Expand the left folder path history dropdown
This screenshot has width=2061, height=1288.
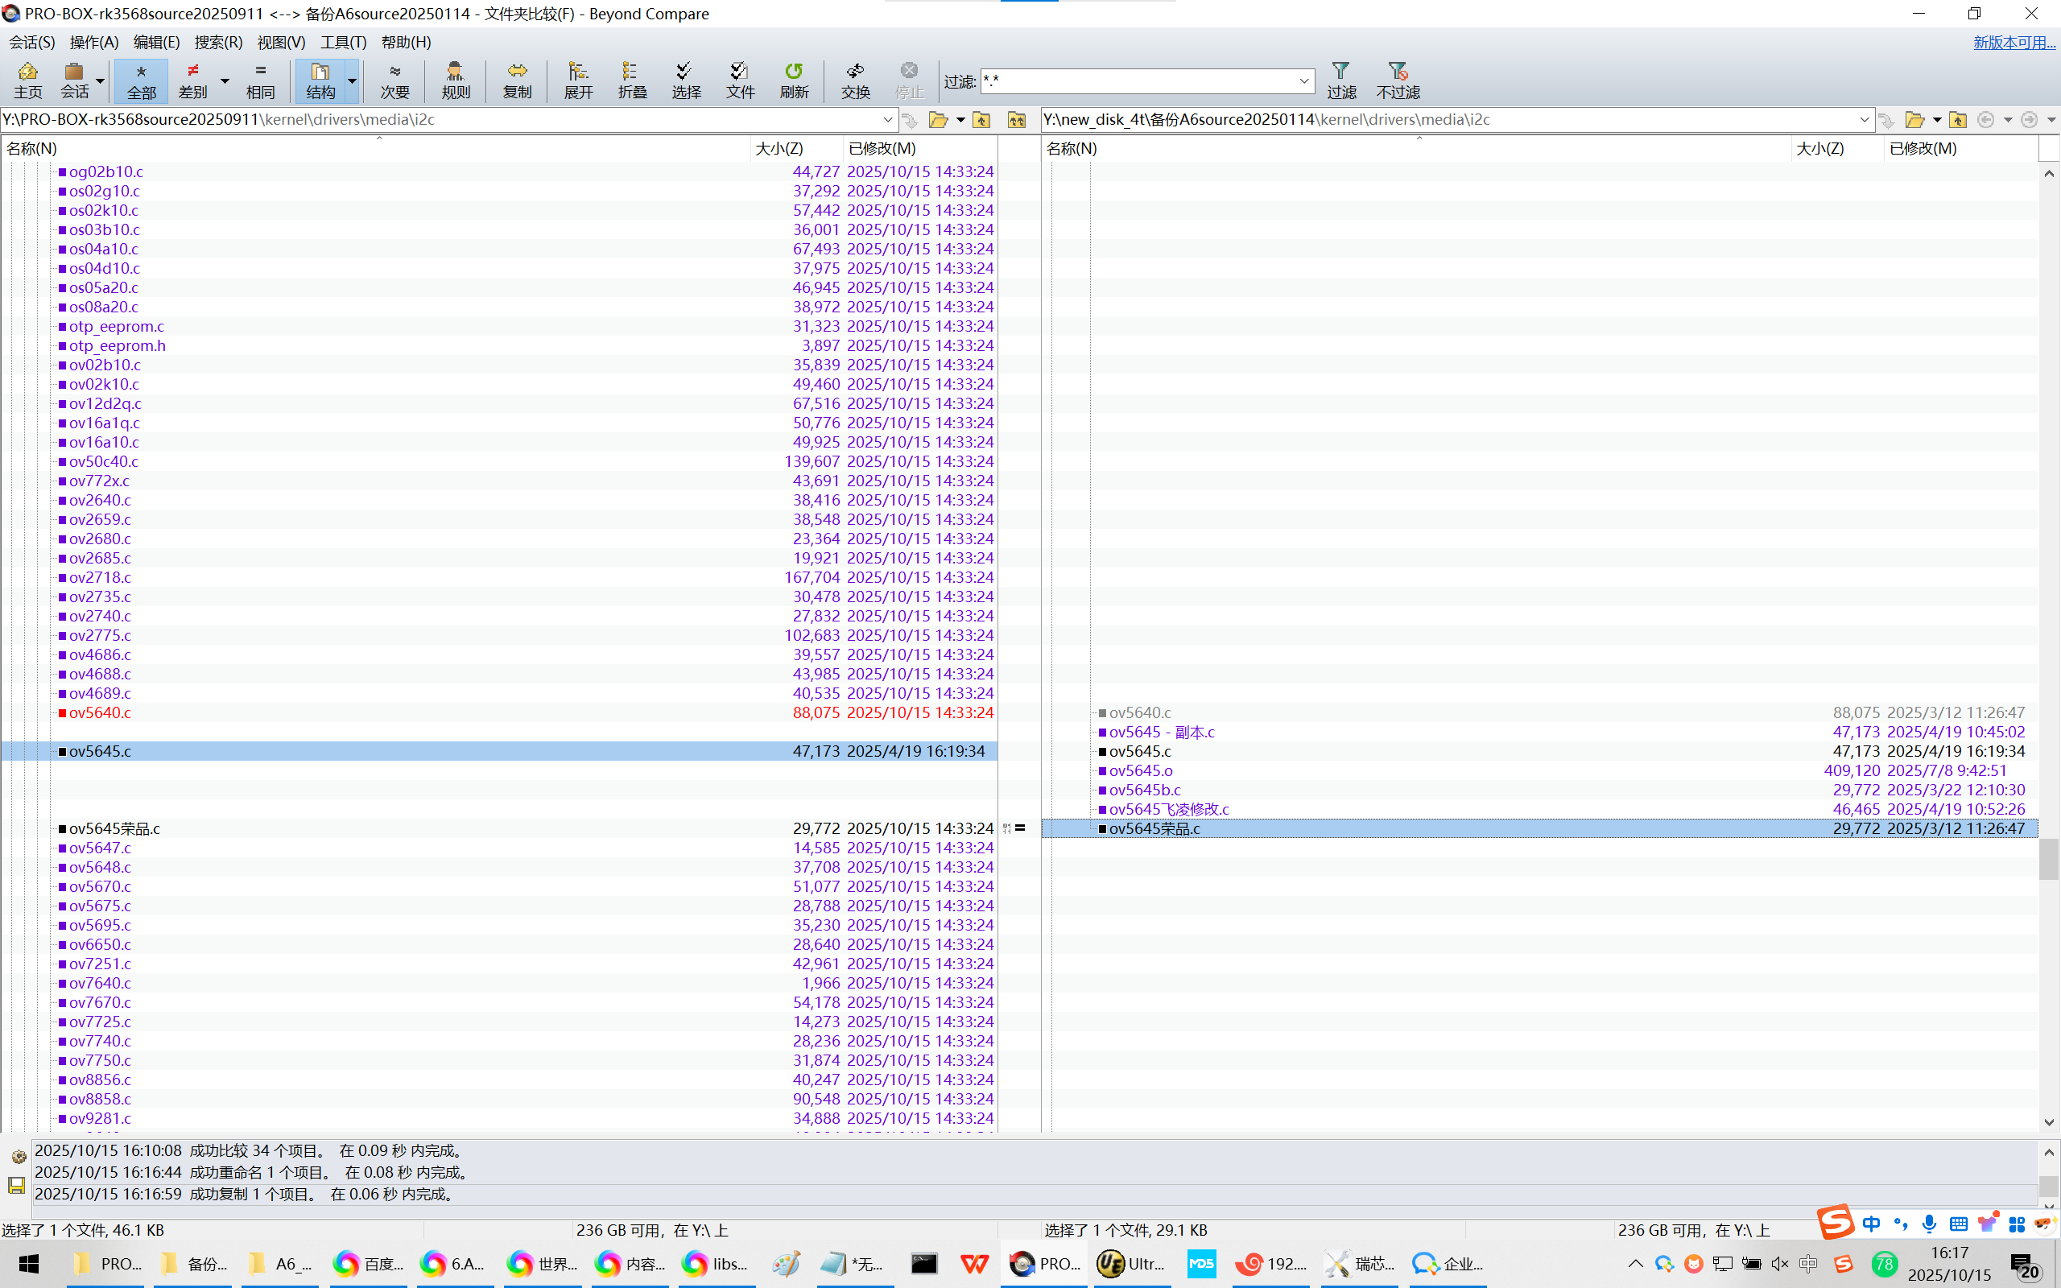[887, 119]
